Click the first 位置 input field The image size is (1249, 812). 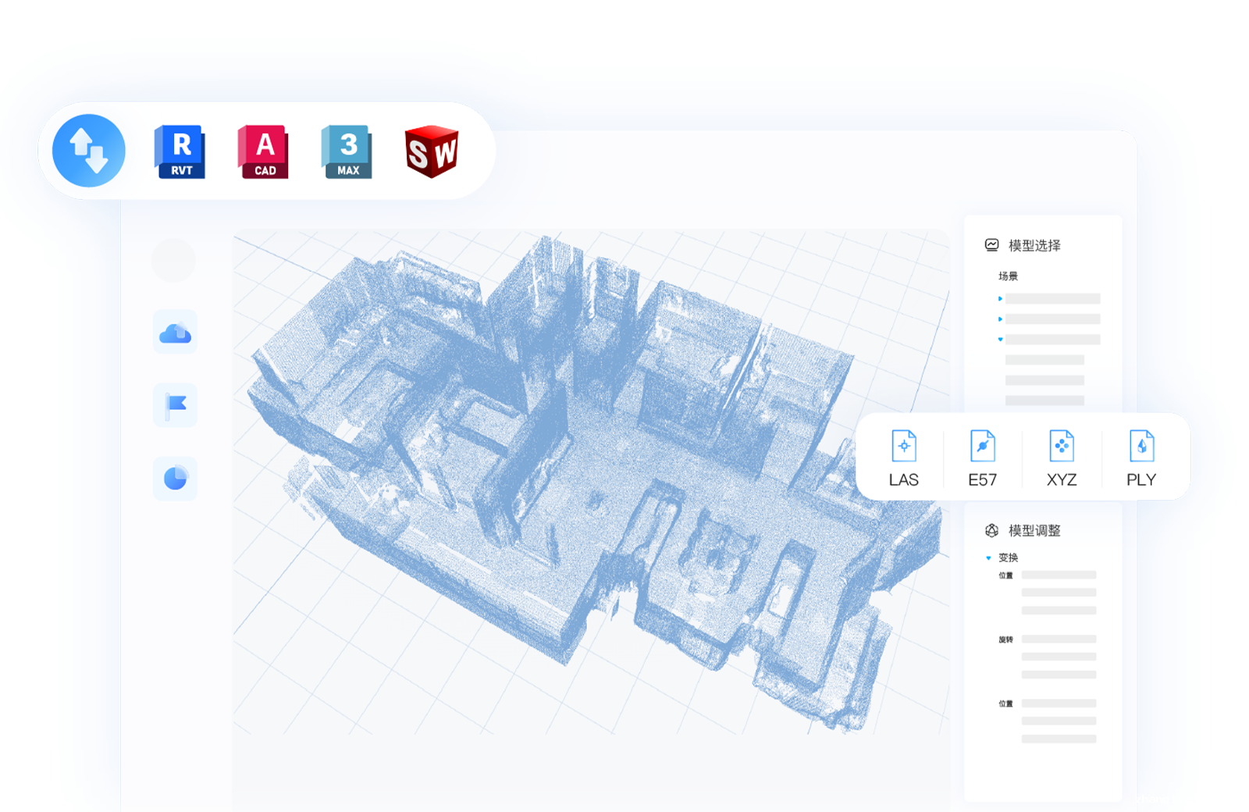pyautogui.click(x=1059, y=575)
